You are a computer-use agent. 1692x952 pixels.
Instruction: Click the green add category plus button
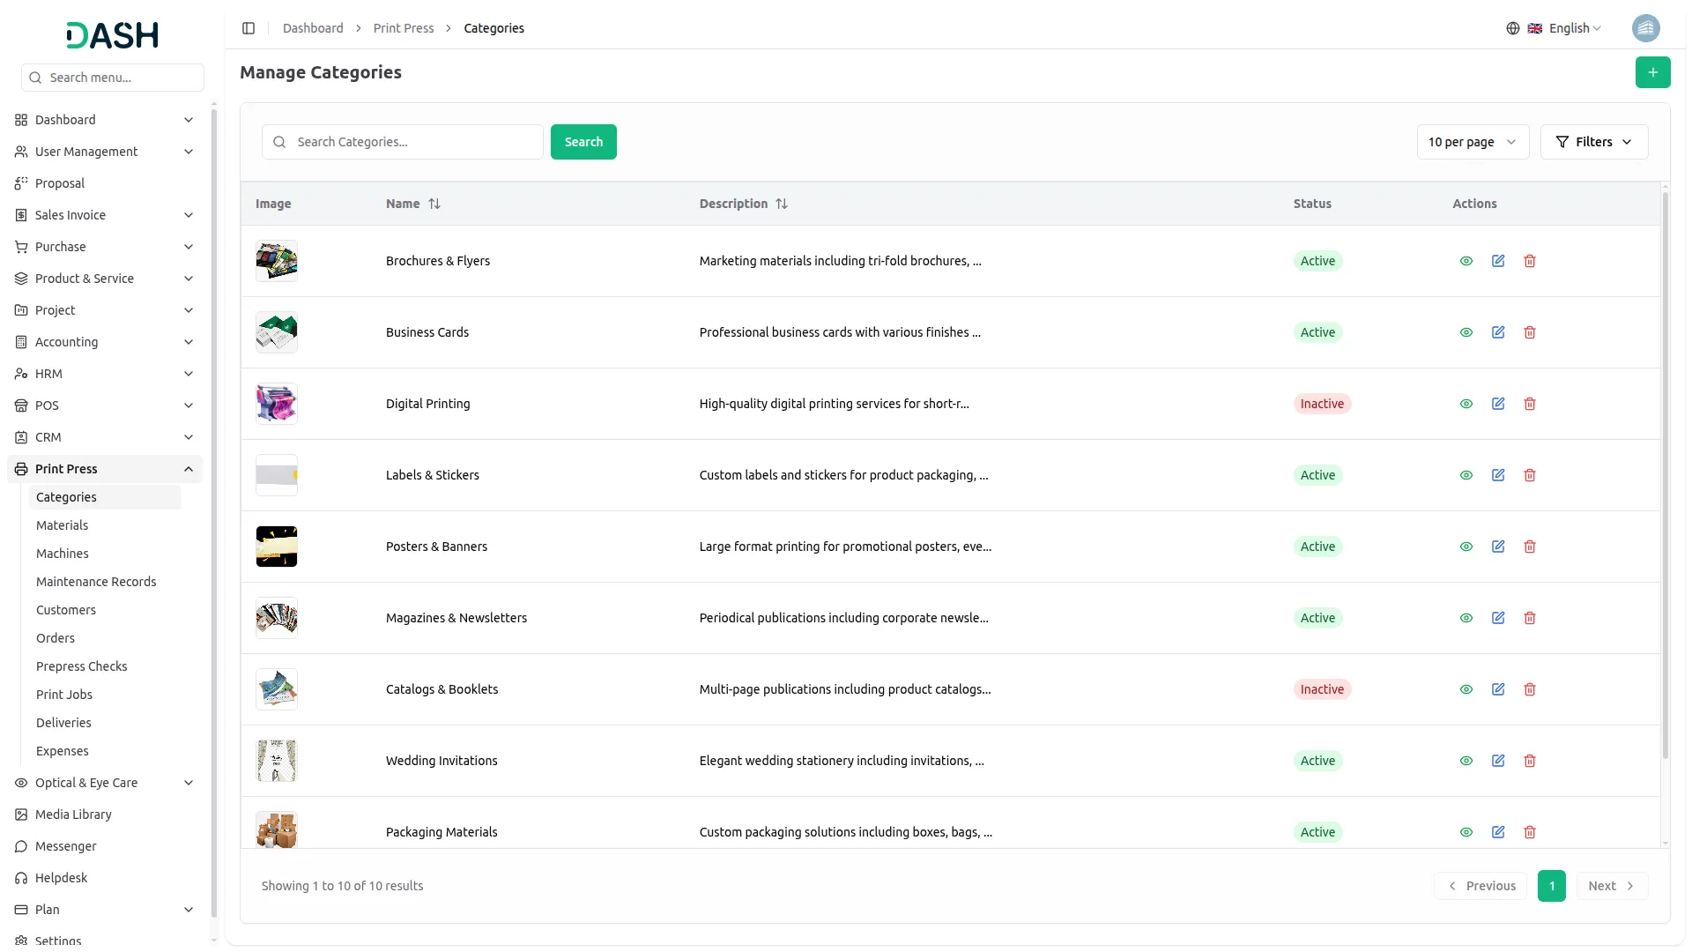[1652, 72]
